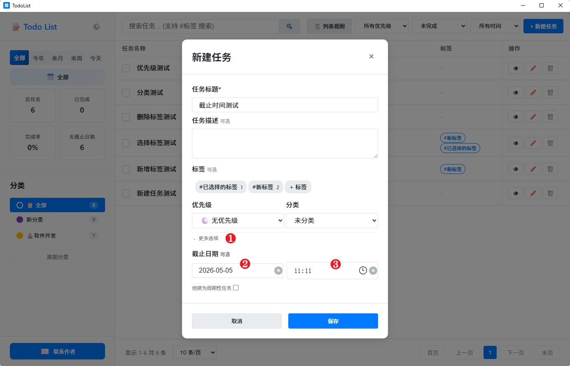Viewport: 570px width, 366px height.
Task: Close the 新建任务 dialog with X
Action: pyautogui.click(x=371, y=57)
